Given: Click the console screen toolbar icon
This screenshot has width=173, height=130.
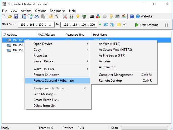Looking at the screenshot, I should (x=117, y=16).
